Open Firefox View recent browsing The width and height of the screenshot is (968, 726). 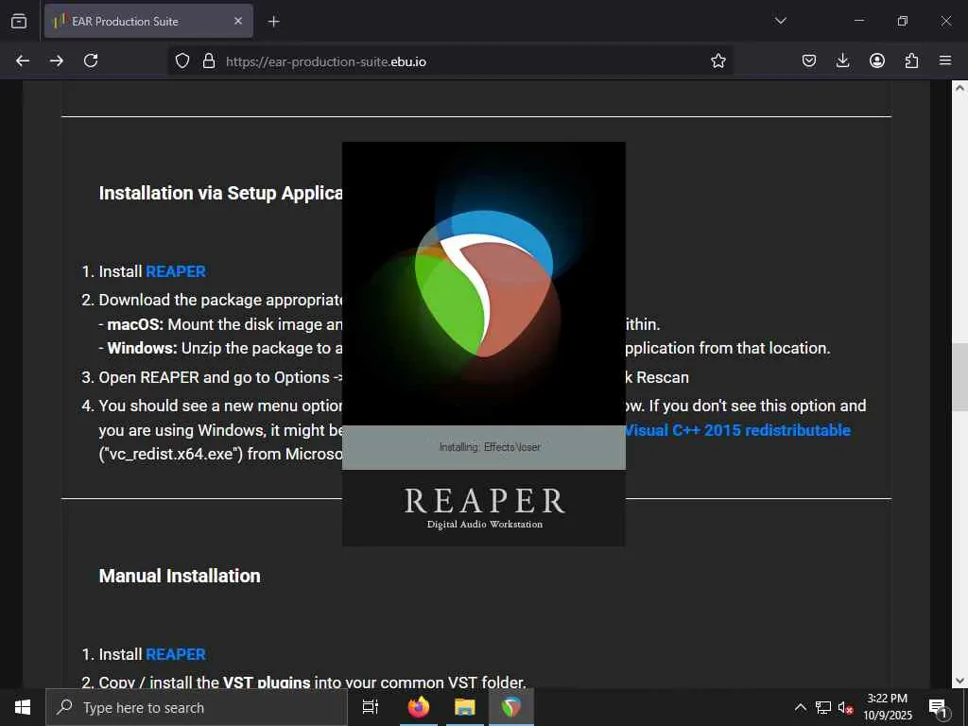click(x=19, y=21)
